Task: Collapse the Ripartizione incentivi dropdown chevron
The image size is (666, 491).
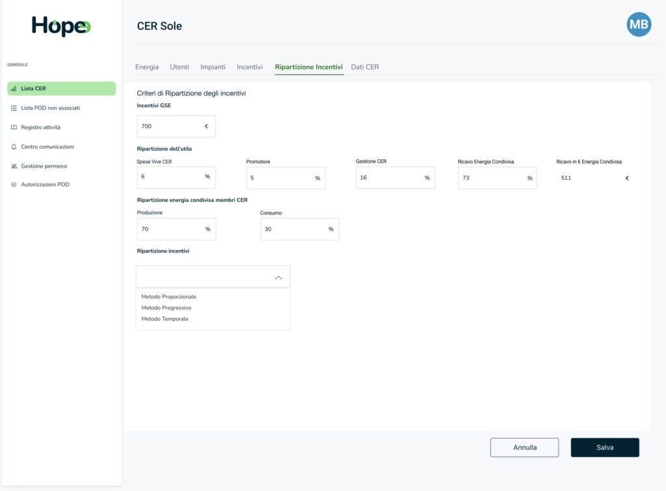Action: coord(278,277)
